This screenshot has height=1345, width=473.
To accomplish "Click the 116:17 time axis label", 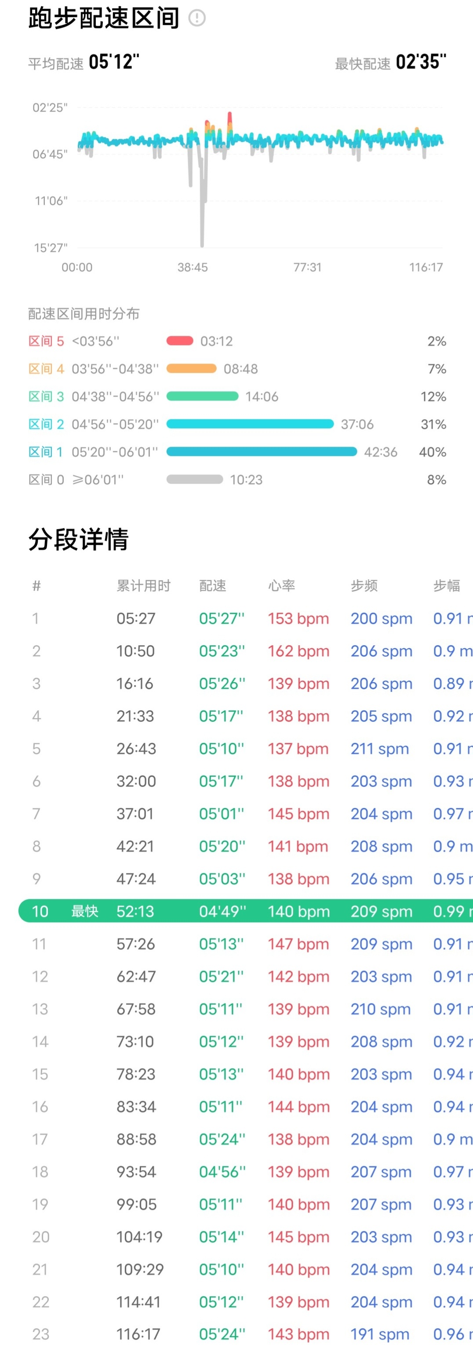I will 426,267.
